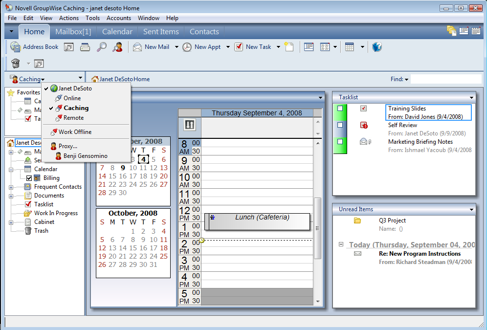Viewport: 487px width, 330px height.
Task: Click in the Find input field
Action: click(446, 79)
